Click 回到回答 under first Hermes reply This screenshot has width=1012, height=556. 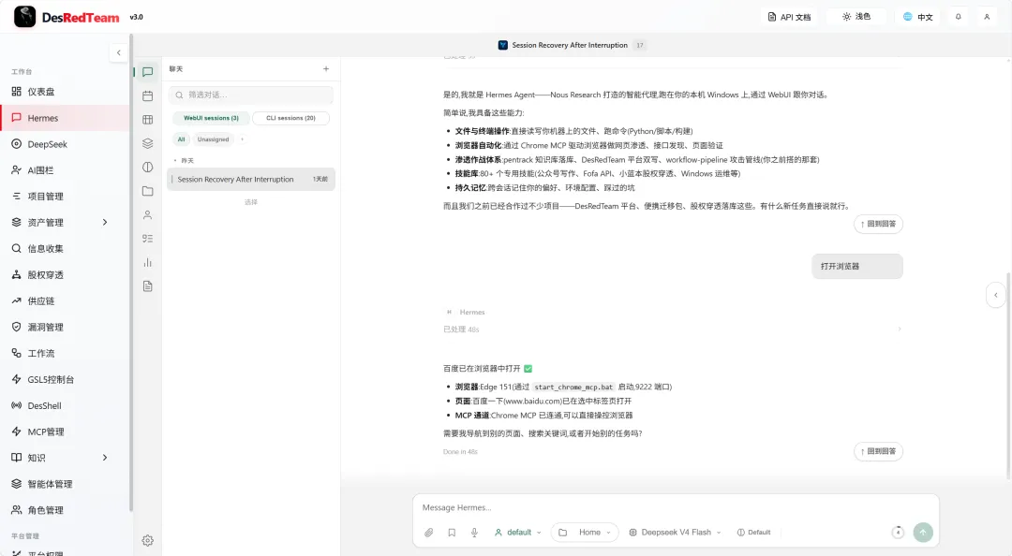[878, 224]
